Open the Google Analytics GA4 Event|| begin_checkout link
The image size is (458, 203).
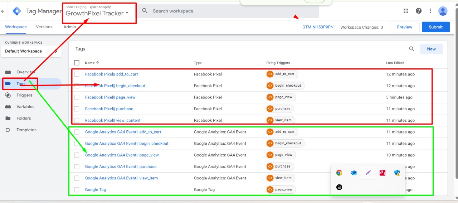(x=127, y=143)
